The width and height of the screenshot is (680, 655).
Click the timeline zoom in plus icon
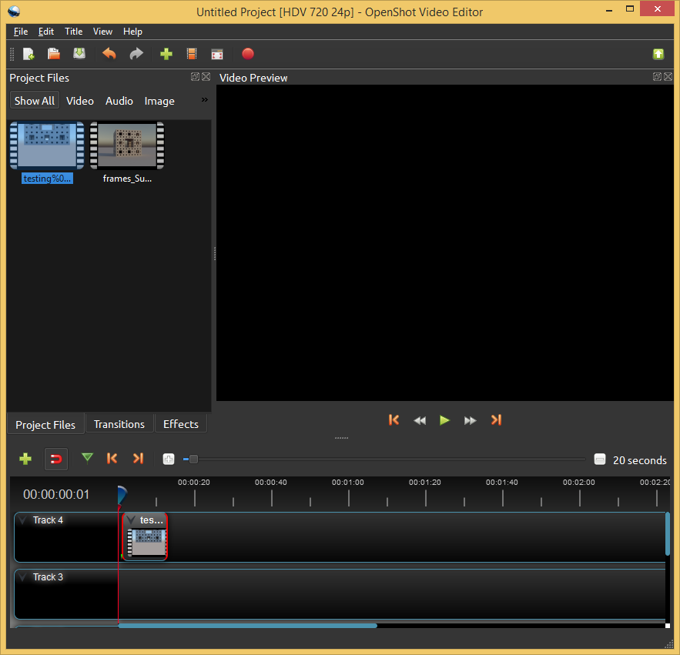168,459
